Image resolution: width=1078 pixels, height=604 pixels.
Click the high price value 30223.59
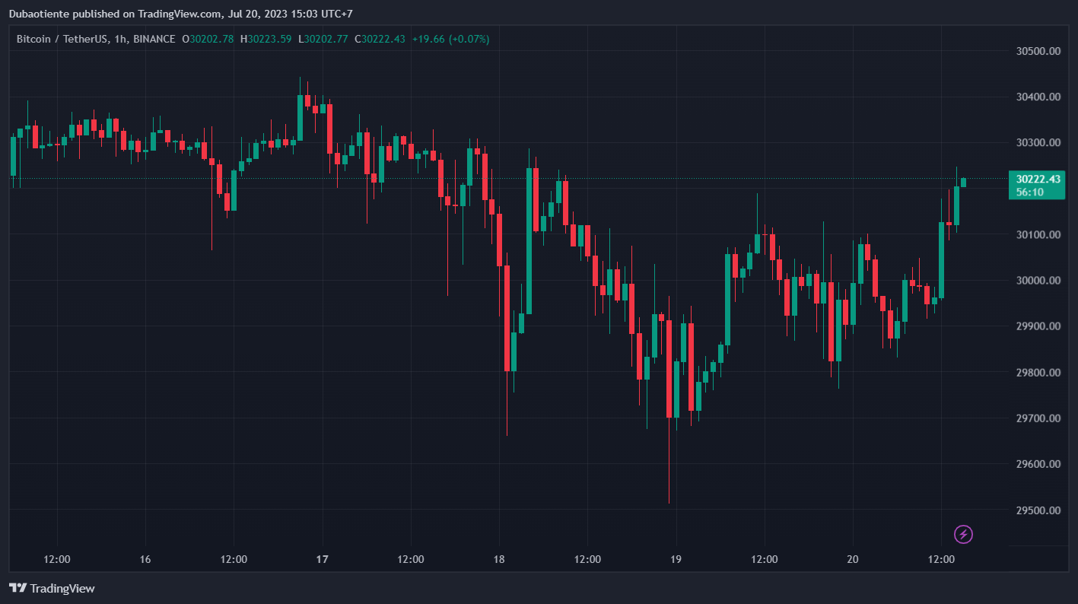270,39
